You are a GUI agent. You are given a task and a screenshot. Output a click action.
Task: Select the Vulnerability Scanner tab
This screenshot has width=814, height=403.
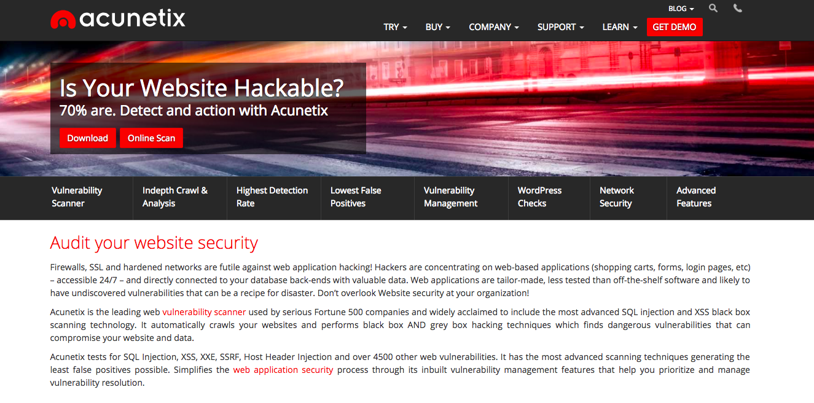77,197
